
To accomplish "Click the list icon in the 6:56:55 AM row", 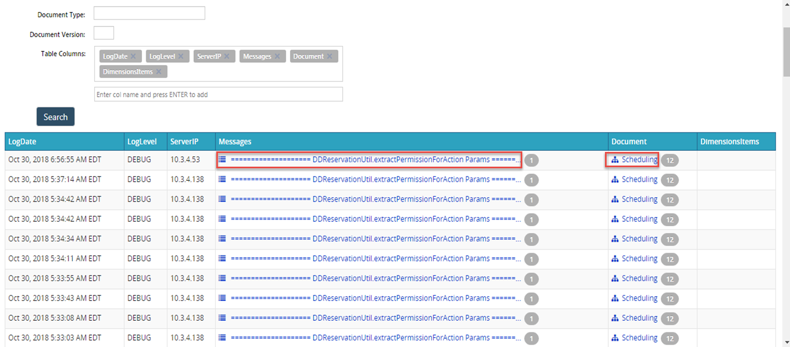I will 222,160.
